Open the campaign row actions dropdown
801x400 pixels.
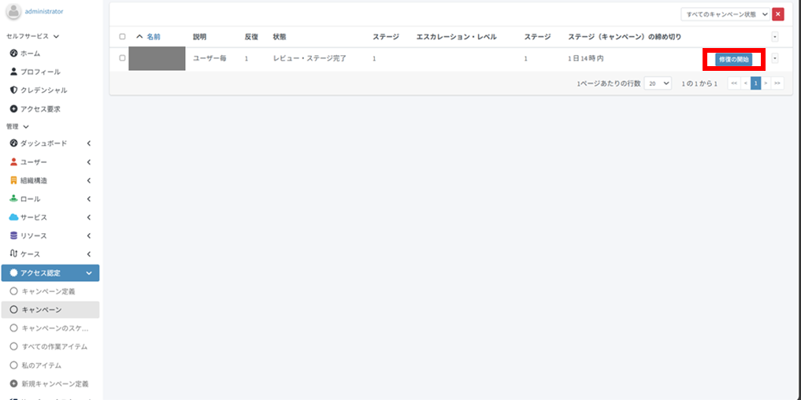pyautogui.click(x=775, y=59)
